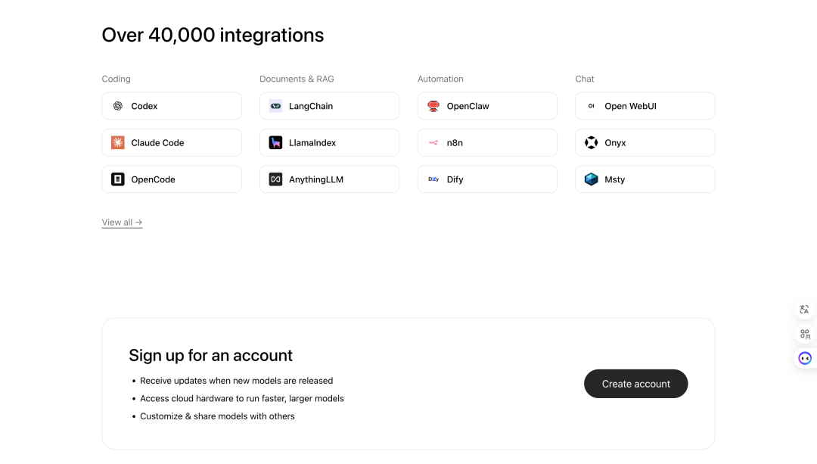817x464 pixels.
Task: Open the Msty integration card
Action: [x=645, y=179]
